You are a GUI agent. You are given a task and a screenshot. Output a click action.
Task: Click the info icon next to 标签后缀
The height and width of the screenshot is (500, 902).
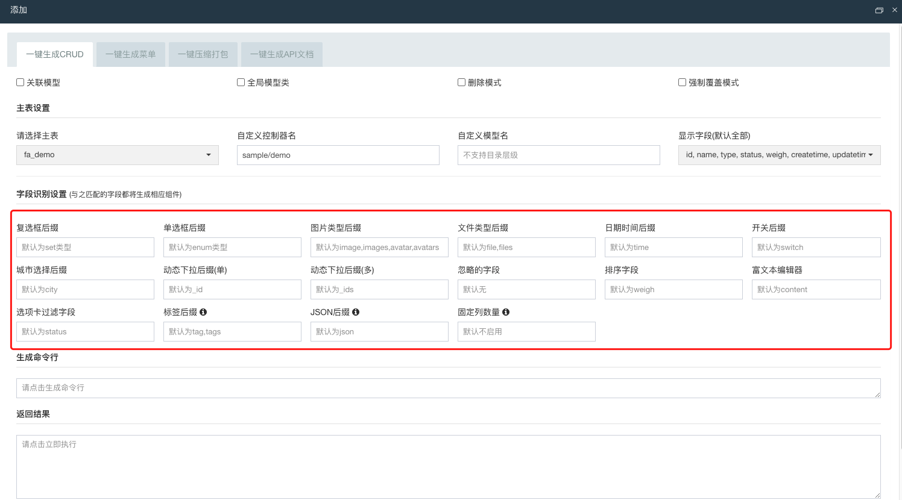click(x=203, y=312)
